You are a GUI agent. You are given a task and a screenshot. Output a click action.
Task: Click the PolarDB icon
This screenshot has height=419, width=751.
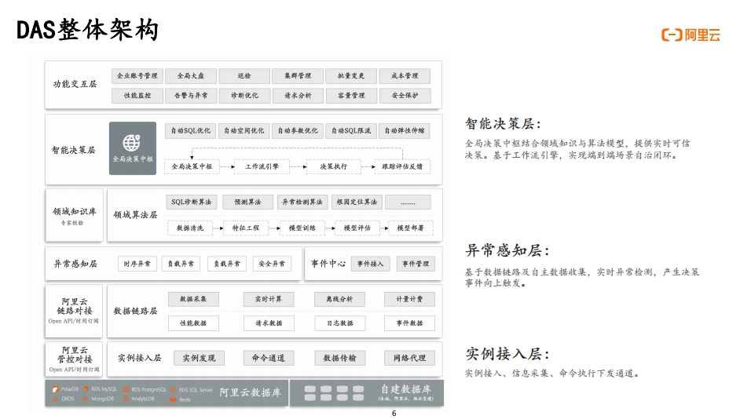tap(56, 389)
